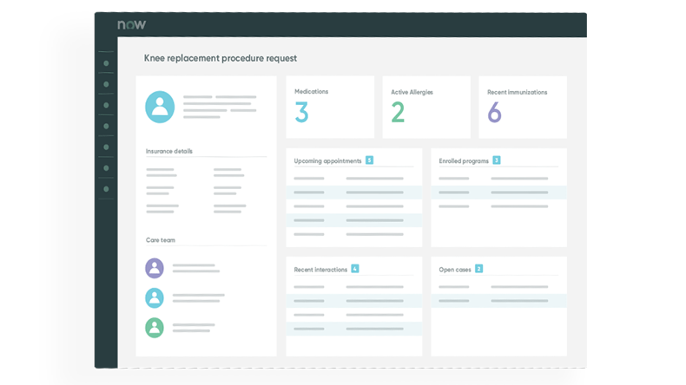Image resolution: width=686 pixels, height=385 pixels.
Task: Click the Recent interactions count badge
Action: pos(354,269)
